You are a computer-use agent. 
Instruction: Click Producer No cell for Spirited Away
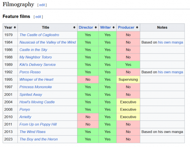tap(128, 94)
